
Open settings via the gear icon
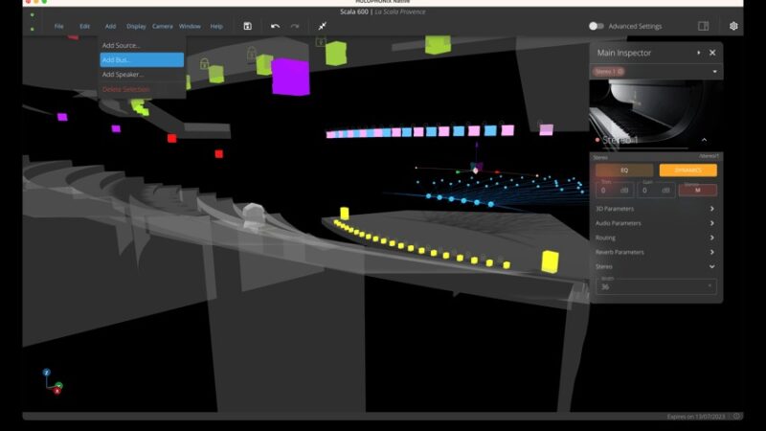[x=733, y=26]
